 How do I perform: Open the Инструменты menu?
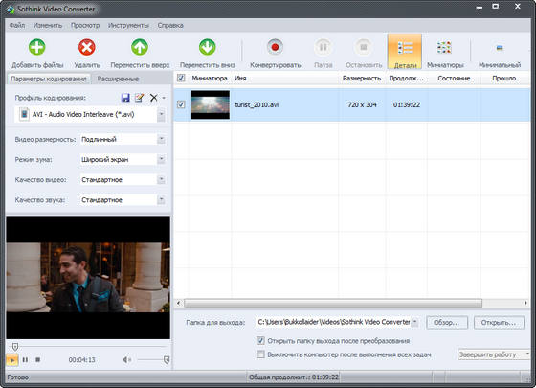(128, 25)
